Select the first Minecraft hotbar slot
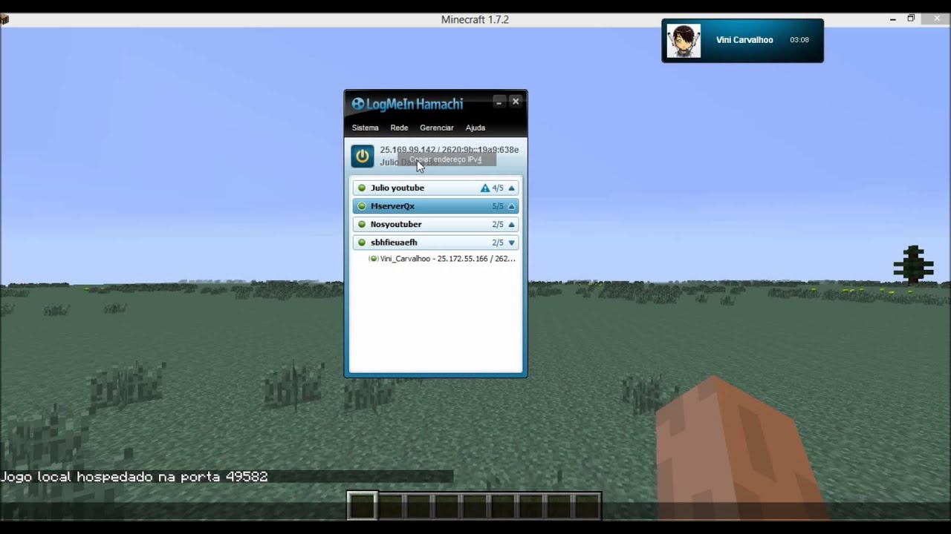 coord(363,507)
